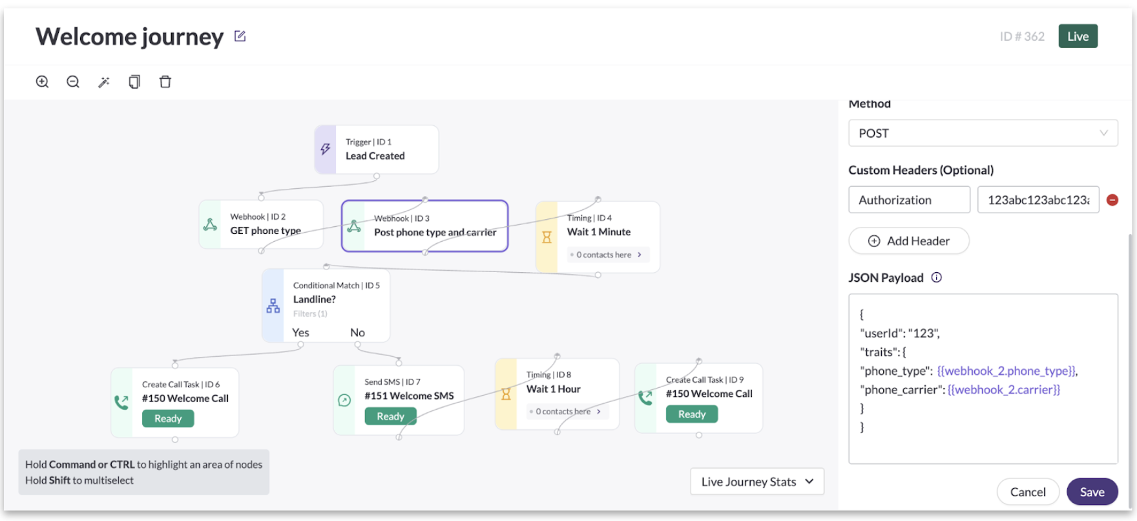The image size is (1137, 521).
Task: Click the edit journey name pencil icon
Action: pyautogui.click(x=240, y=36)
